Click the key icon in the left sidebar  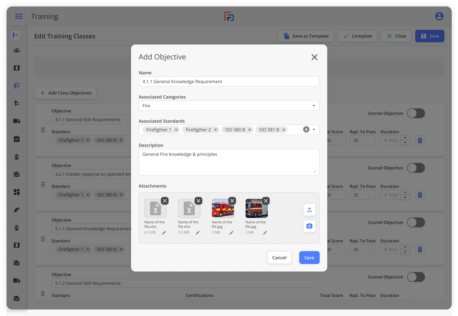[x=16, y=103]
